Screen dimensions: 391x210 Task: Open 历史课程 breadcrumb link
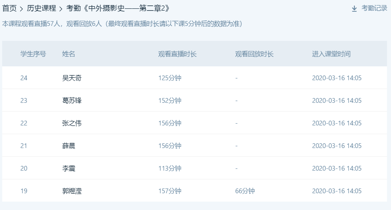tap(41, 8)
